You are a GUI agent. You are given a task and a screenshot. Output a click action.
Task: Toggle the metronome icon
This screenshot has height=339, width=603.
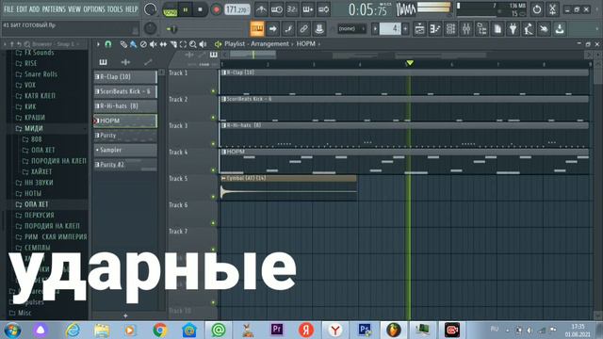click(261, 9)
